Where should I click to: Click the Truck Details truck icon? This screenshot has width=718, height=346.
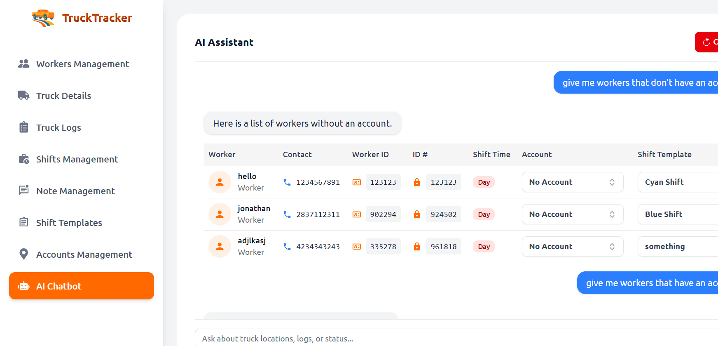tap(23, 95)
